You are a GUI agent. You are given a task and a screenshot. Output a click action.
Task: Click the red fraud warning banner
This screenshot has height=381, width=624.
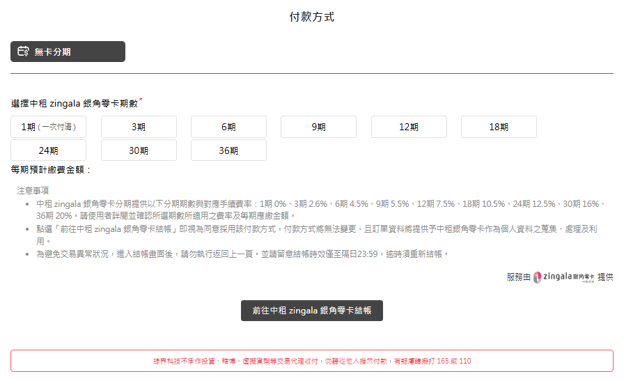pos(312,361)
